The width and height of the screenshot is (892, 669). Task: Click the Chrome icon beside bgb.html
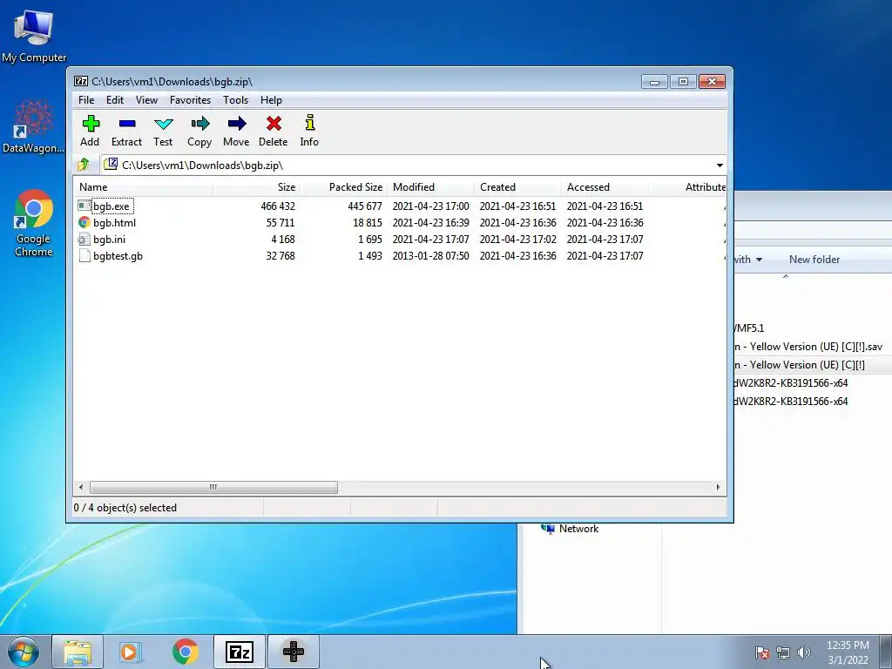click(84, 222)
